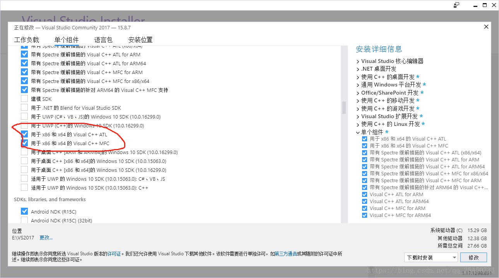
Task: Uncheck x86 和 x64 Visual C++ MFC in details
Action: click(364, 146)
